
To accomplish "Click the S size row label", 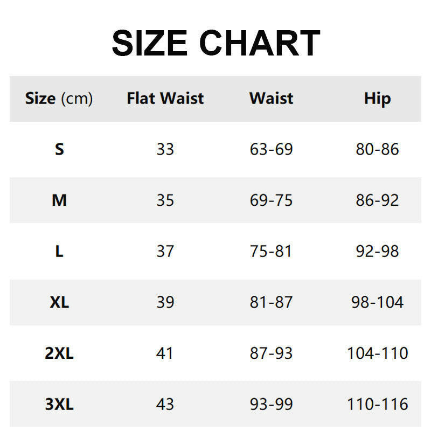I will pyautogui.click(x=59, y=149).
